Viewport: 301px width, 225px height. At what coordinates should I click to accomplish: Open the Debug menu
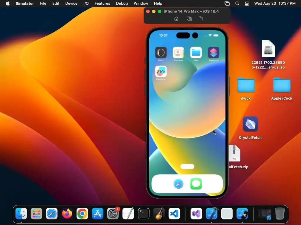122,4
